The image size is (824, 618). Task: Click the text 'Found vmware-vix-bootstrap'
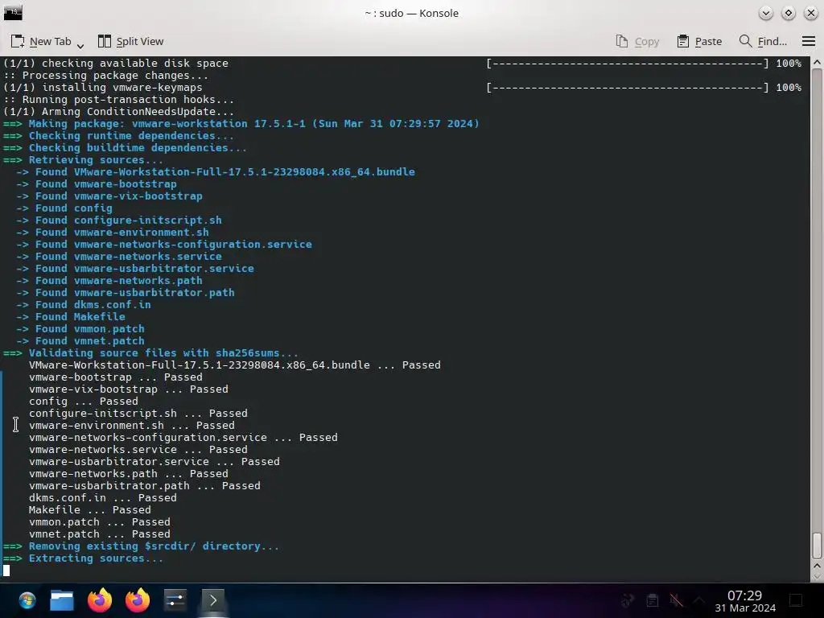[119, 196]
